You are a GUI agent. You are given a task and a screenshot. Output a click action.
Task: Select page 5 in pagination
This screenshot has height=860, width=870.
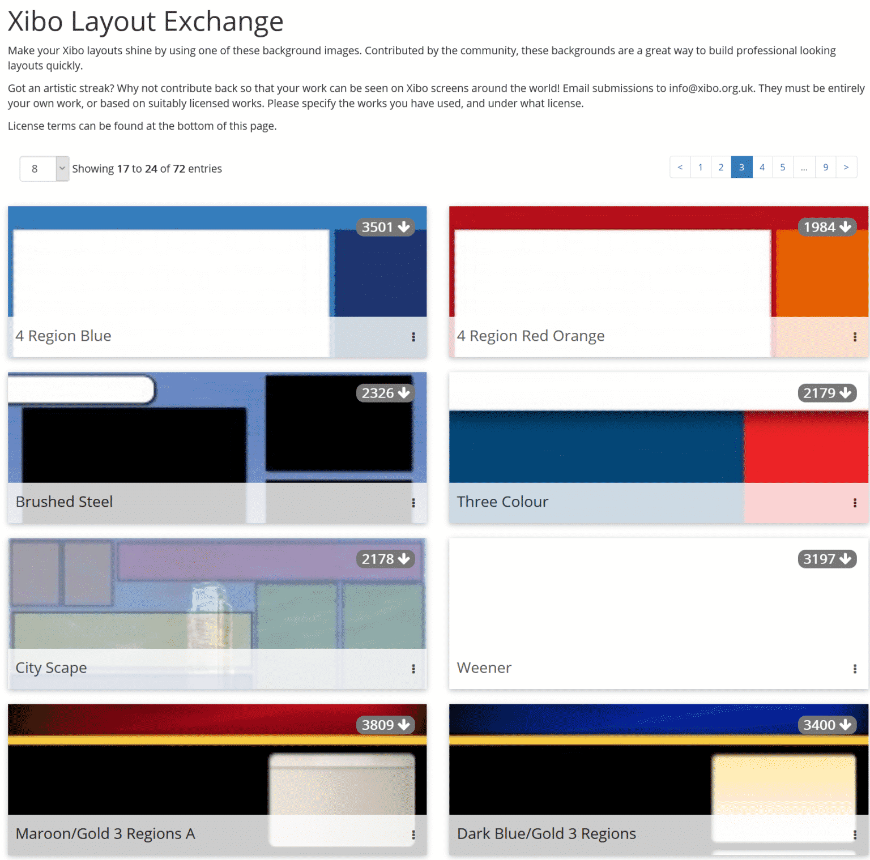pyautogui.click(x=782, y=167)
